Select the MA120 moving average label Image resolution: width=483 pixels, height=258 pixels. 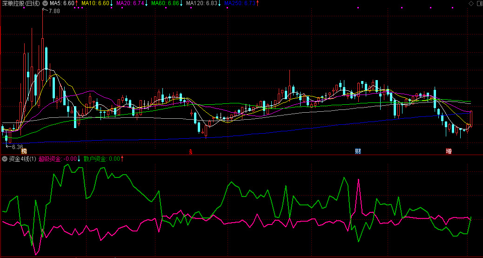203,3
